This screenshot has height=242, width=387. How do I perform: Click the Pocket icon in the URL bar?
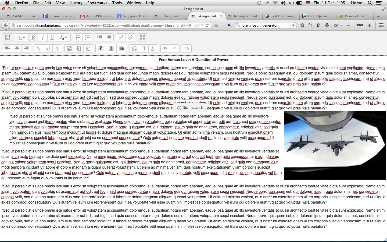pyautogui.click(x=197, y=25)
